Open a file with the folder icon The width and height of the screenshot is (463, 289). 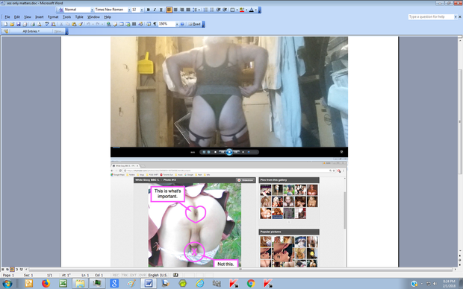click(x=12, y=24)
